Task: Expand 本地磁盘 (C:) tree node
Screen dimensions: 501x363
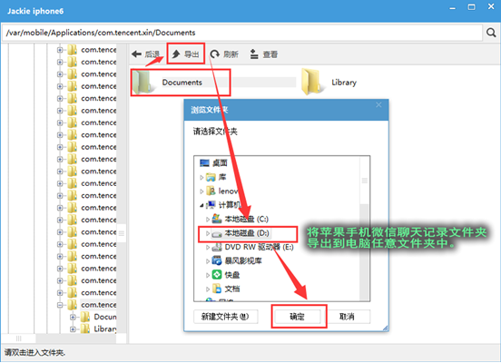Action: coord(207,220)
